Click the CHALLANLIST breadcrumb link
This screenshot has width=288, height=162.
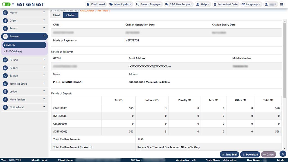(x=87, y=11)
